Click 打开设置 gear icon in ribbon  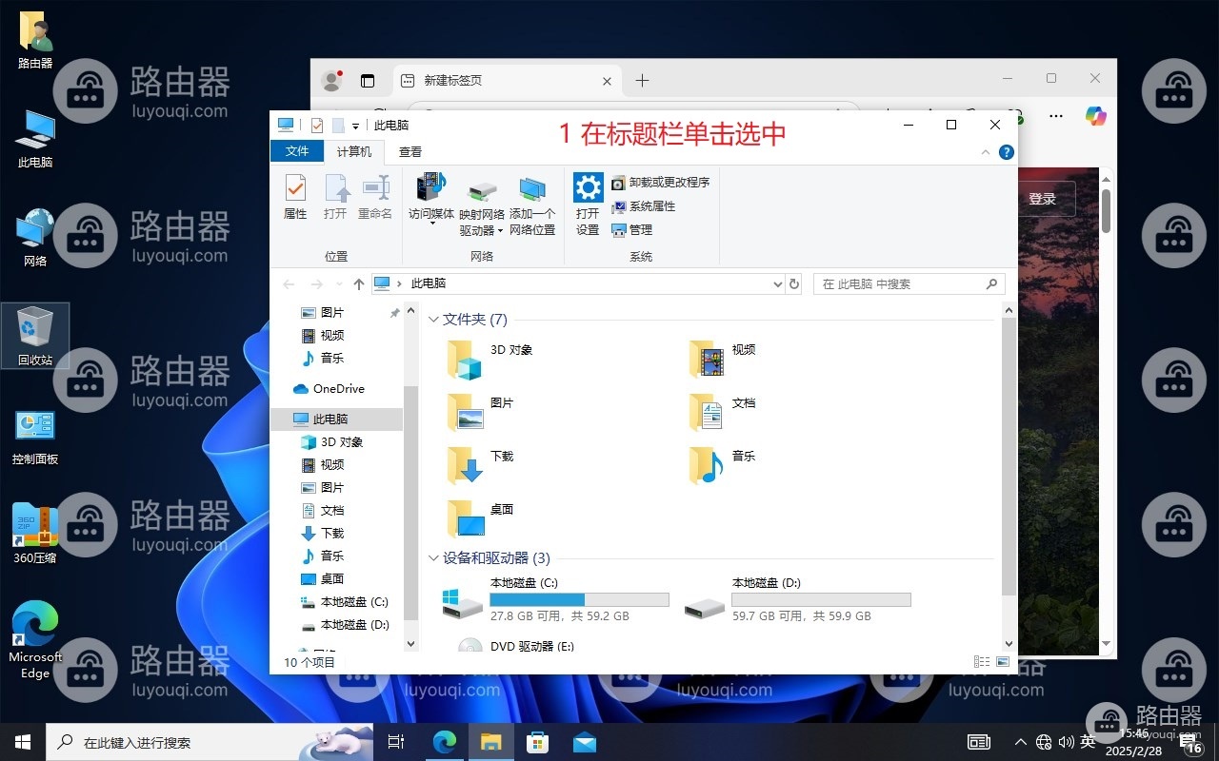click(588, 205)
